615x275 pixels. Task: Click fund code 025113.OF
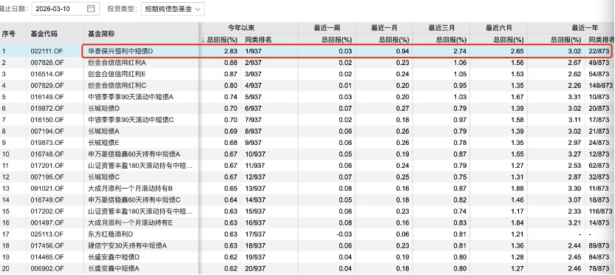pos(47,234)
